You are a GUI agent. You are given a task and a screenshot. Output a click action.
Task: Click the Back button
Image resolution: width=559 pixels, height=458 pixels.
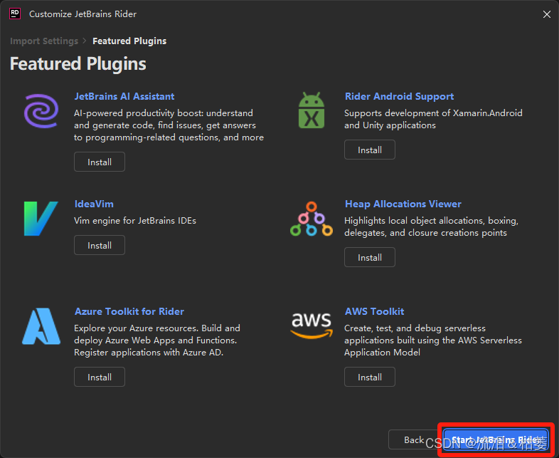(x=414, y=439)
